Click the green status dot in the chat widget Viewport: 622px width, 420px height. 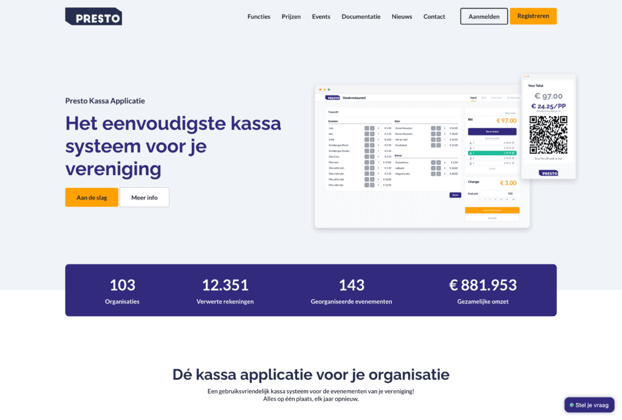(572, 405)
